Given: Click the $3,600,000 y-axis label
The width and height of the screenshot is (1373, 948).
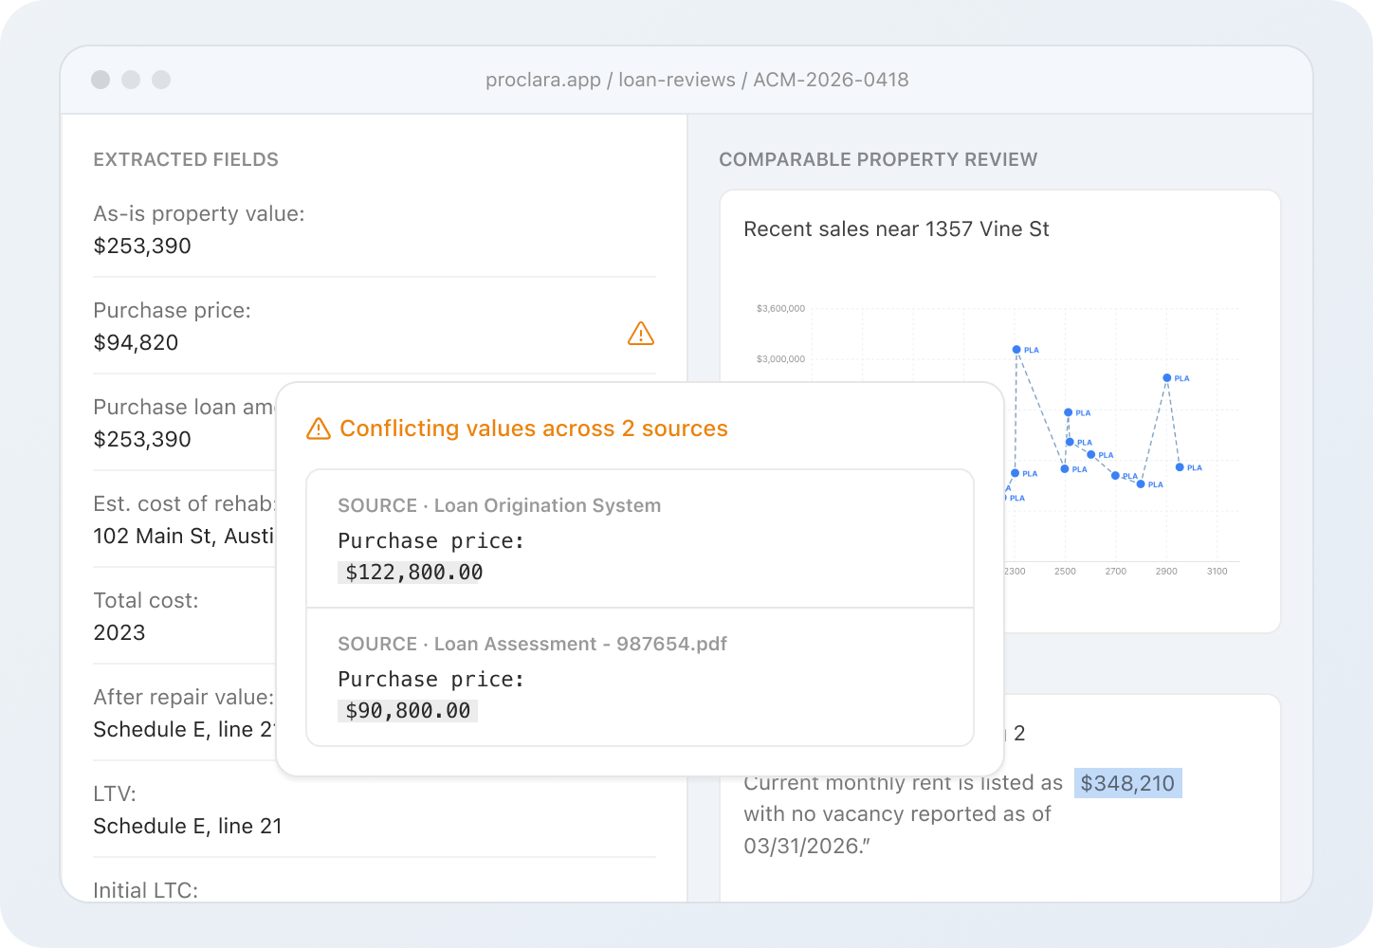Looking at the screenshot, I should (780, 308).
